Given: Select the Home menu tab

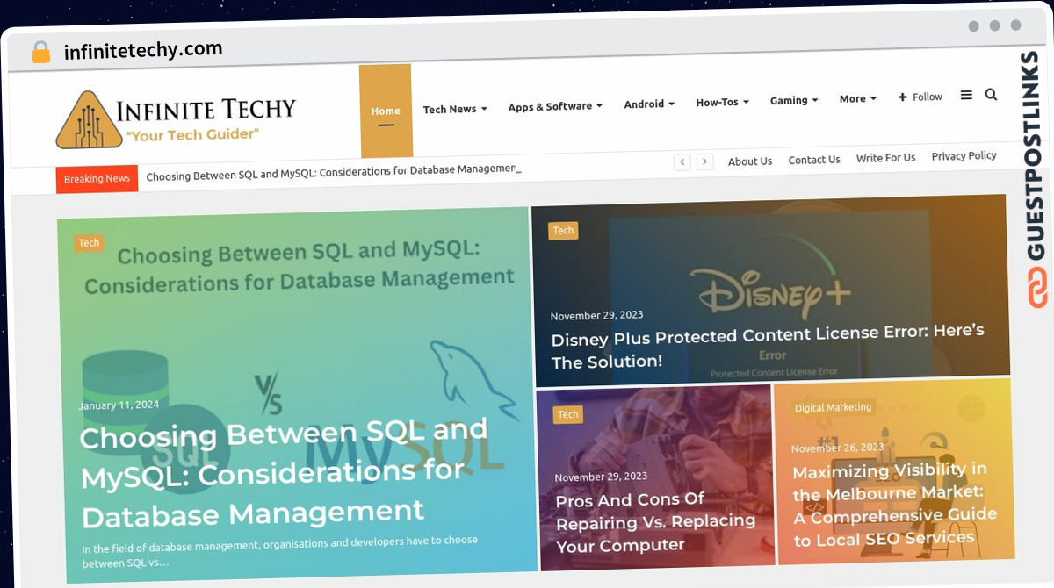Looking at the screenshot, I should 386,111.
